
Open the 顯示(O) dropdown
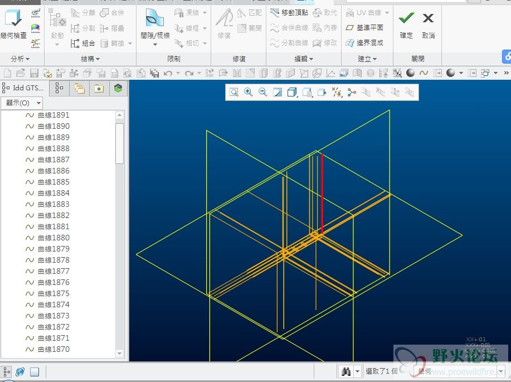pyautogui.click(x=22, y=103)
